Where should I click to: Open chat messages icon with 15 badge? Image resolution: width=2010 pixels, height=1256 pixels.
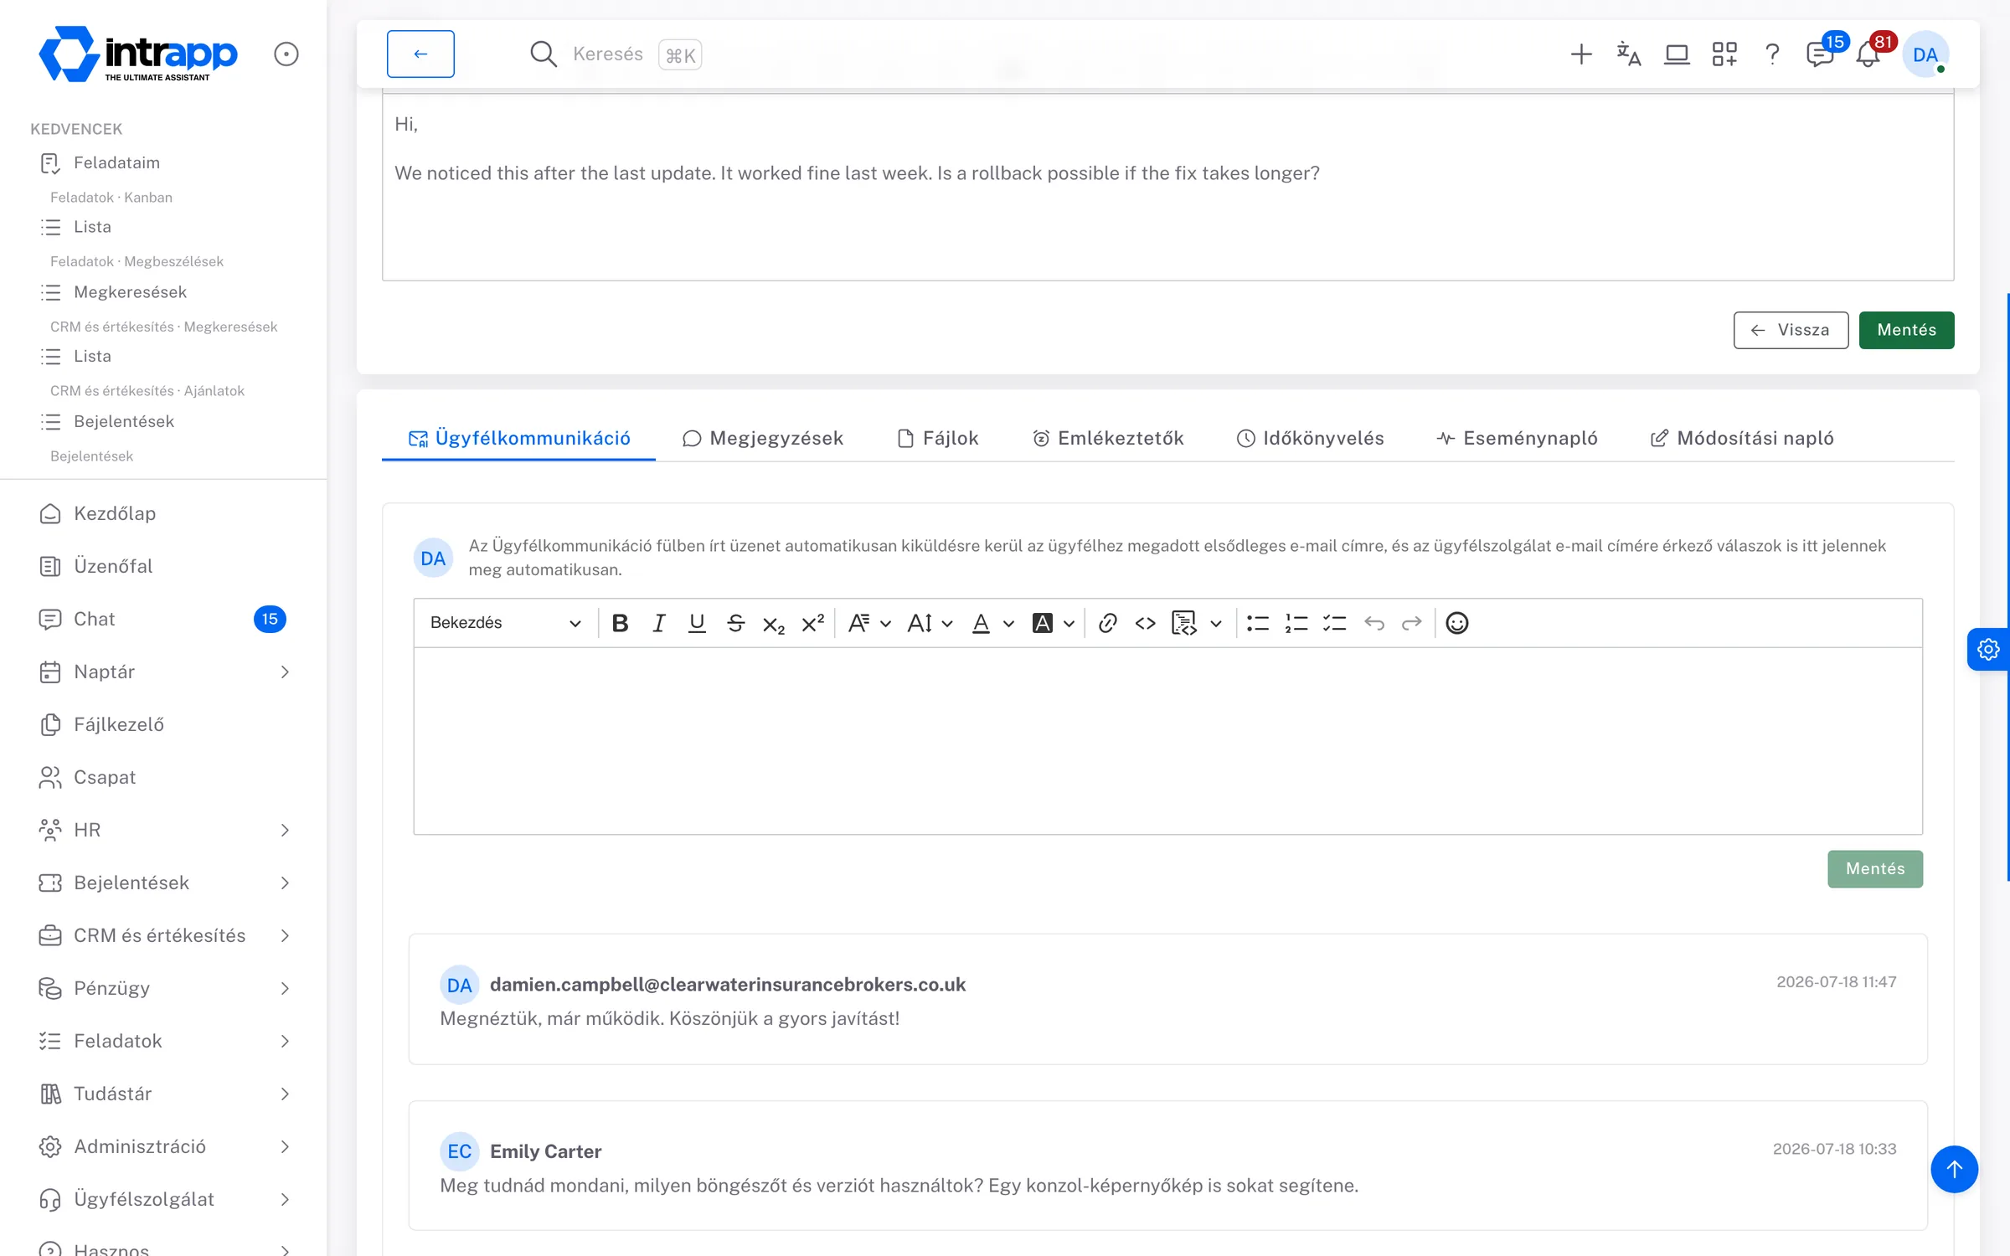coord(1821,54)
